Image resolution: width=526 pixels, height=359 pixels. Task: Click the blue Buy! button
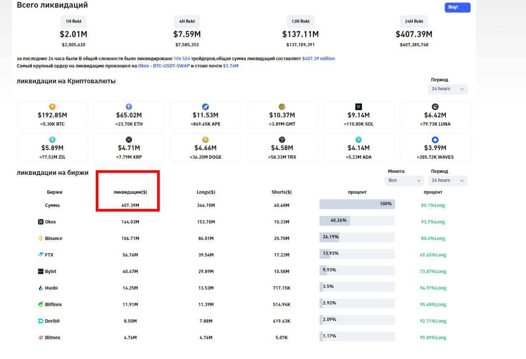[457, 7]
